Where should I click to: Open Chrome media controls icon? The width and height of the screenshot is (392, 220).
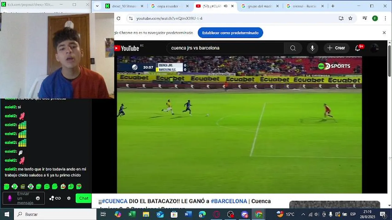click(x=365, y=18)
